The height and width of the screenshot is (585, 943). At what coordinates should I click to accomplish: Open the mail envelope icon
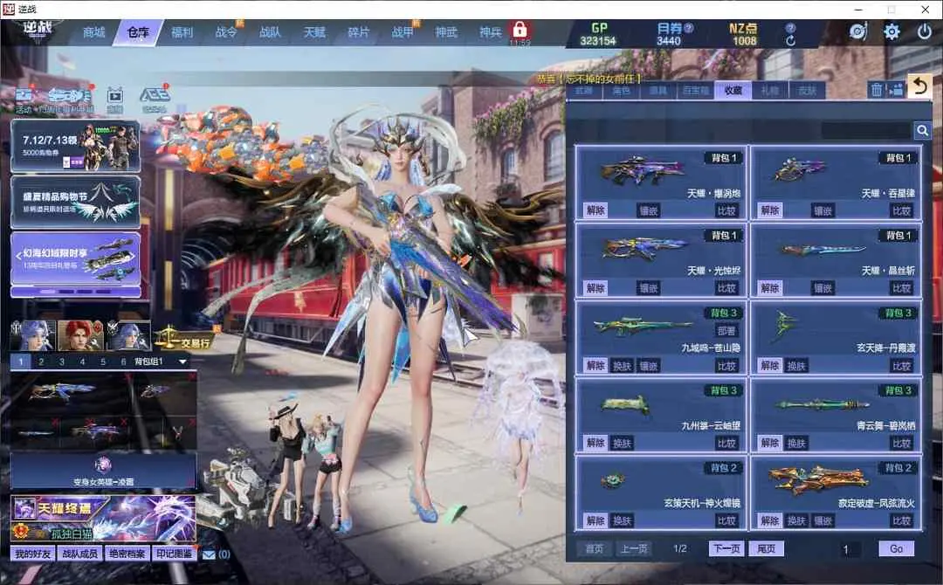[209, 554]
